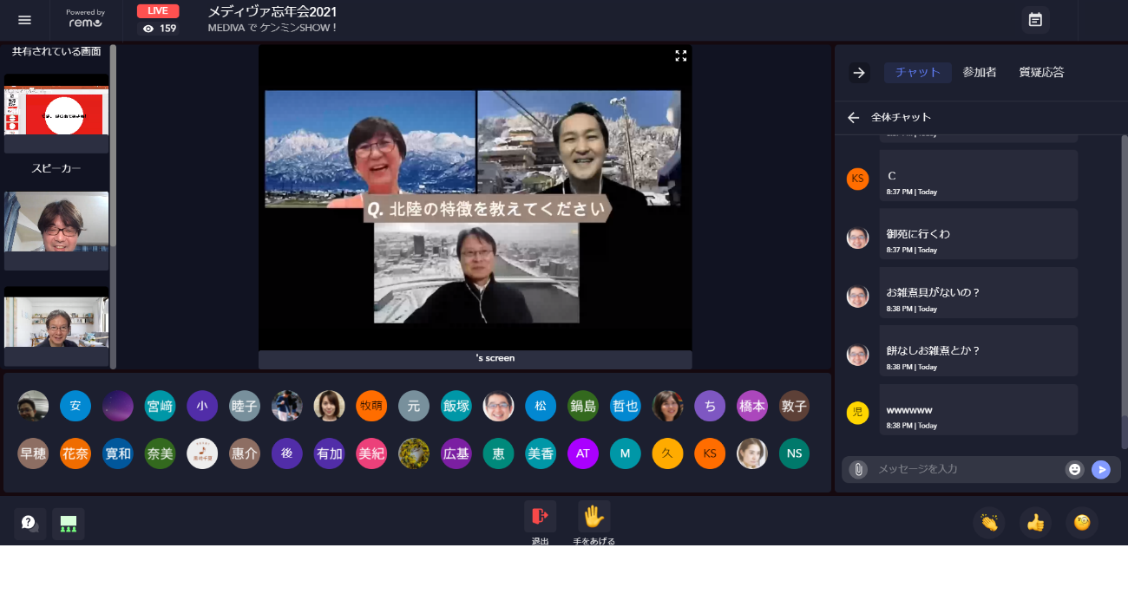Send thinking face reaction
The width and height of the screenshot is (1128, 600).
coord(1082,523)
